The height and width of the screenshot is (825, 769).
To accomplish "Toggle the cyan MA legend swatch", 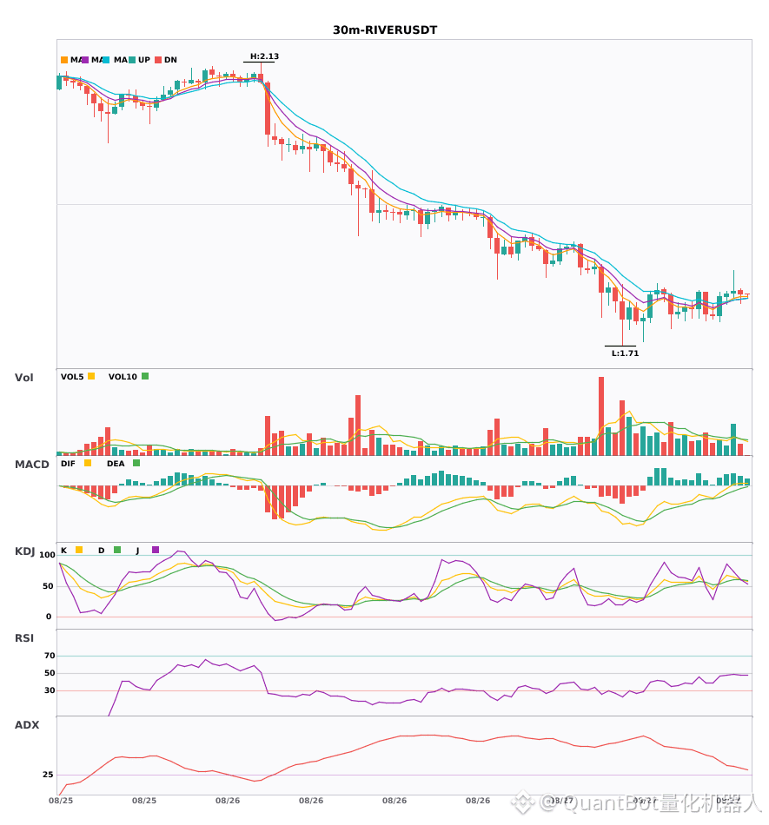I will [x=106, y=60].
